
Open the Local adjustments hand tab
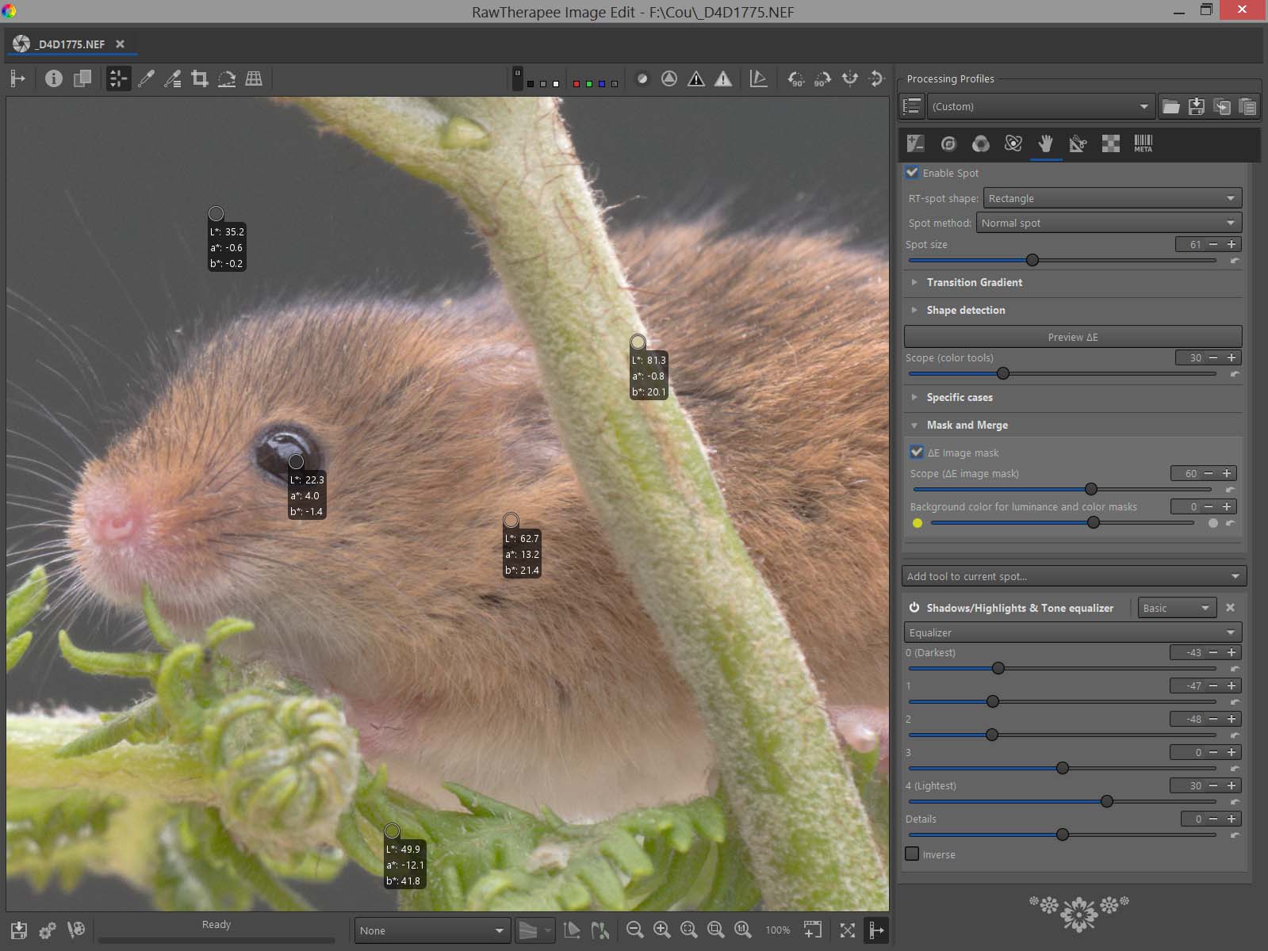[x=1045, y=143]
